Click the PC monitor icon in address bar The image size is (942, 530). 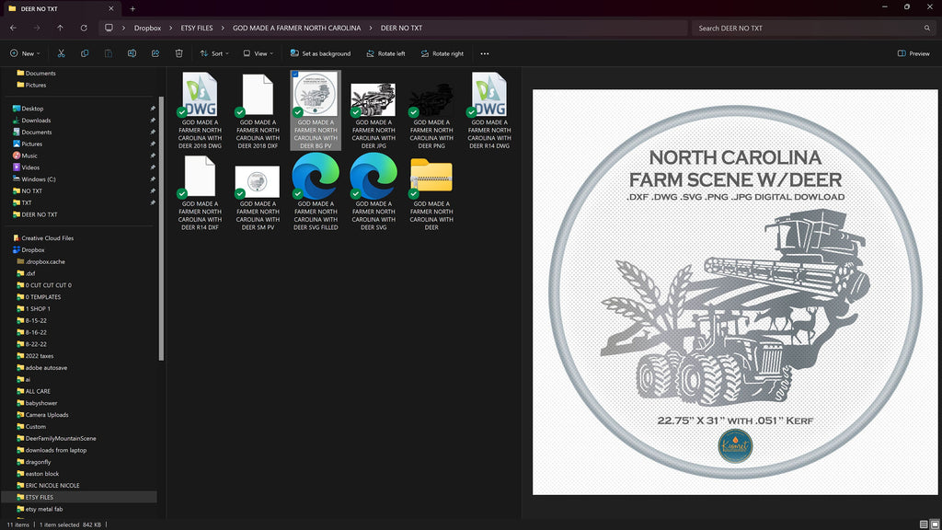(x=109, y=28)
